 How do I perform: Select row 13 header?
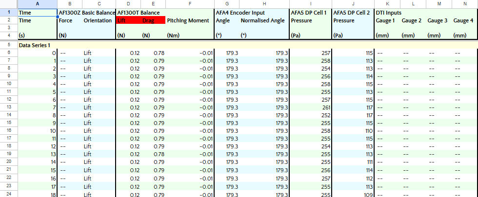(9, 107)
